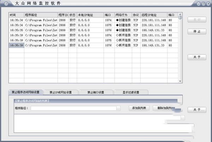This screenshot has width=212, height=142.
Task: Open the 禁止IP或网址设置 tab
Action: tap(61, 92)
